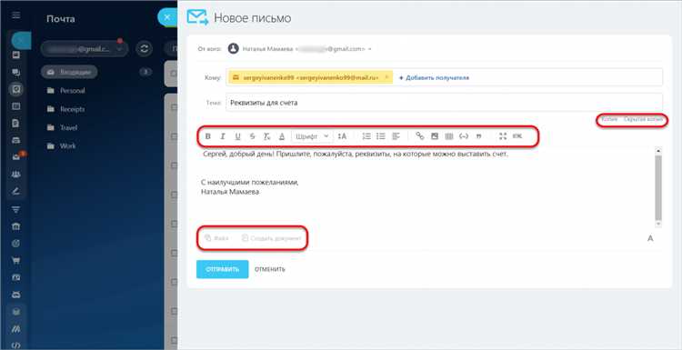682x350 pixels.
Task: Insert a quote block
Action: coord(479,136)
